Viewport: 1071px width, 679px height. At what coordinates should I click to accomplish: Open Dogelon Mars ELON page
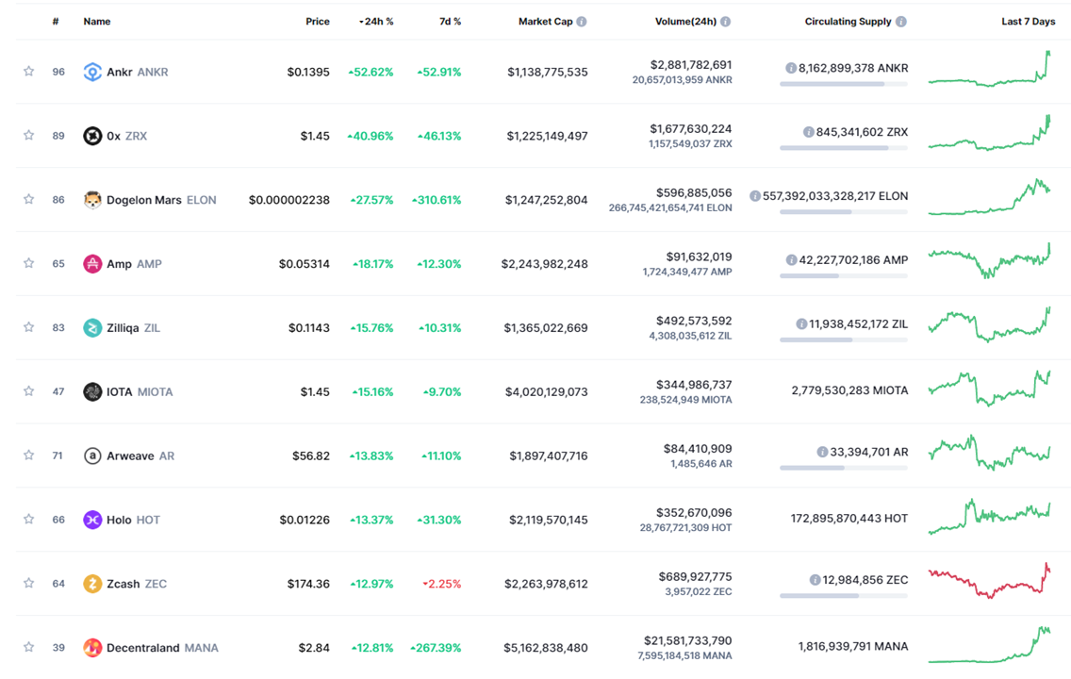coord(161,200)
